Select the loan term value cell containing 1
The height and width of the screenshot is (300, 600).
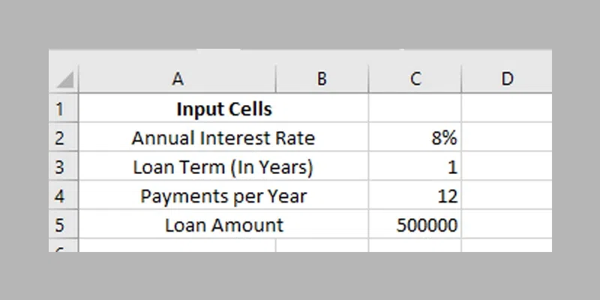[x=415, y=167]
